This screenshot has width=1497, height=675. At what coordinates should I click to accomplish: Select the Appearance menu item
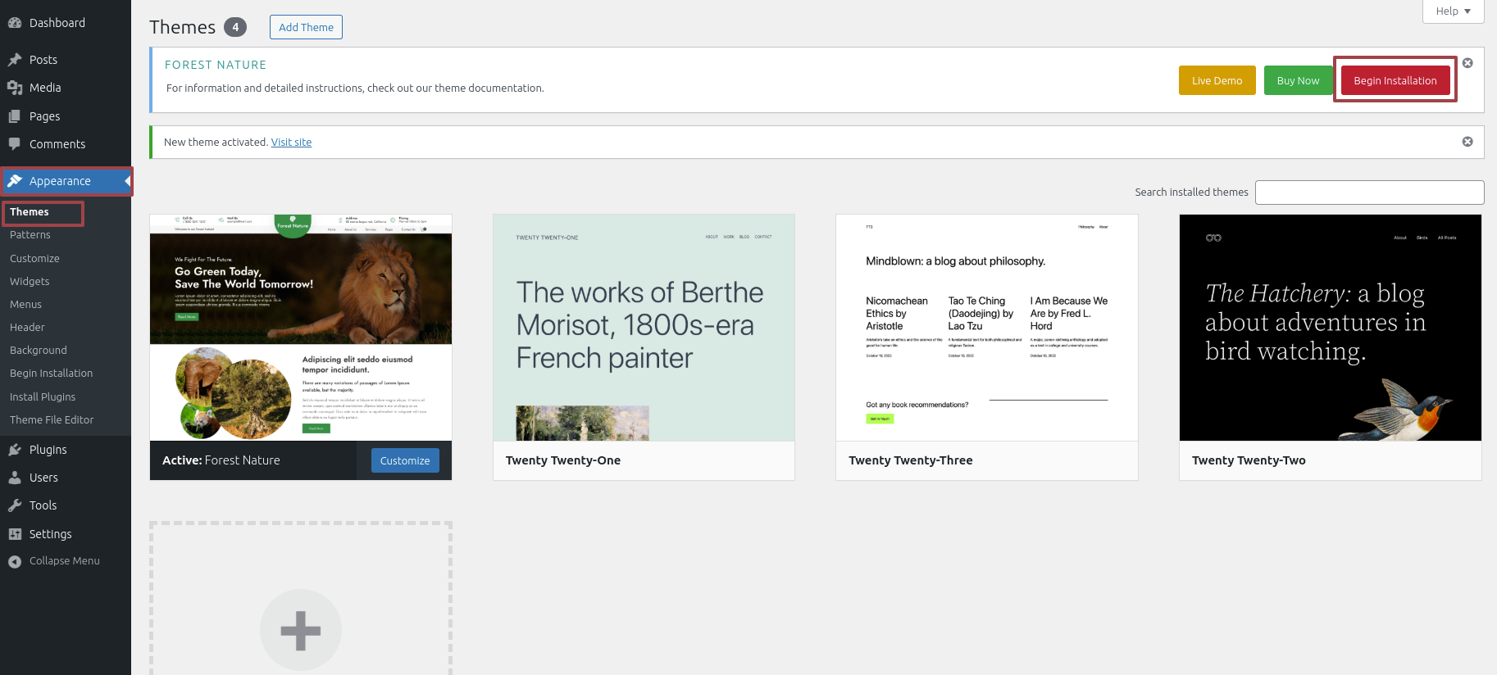pyautogui.click(x=66, y=181)
